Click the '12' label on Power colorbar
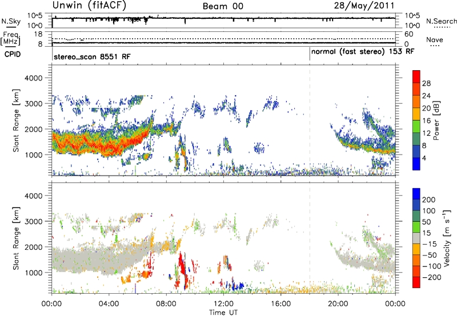Screen dimensions: 457x316 [x=426, y=133]
